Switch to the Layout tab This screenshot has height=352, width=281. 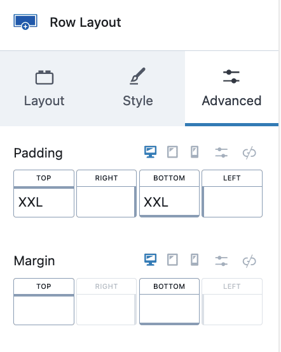[x=45, y=89]
